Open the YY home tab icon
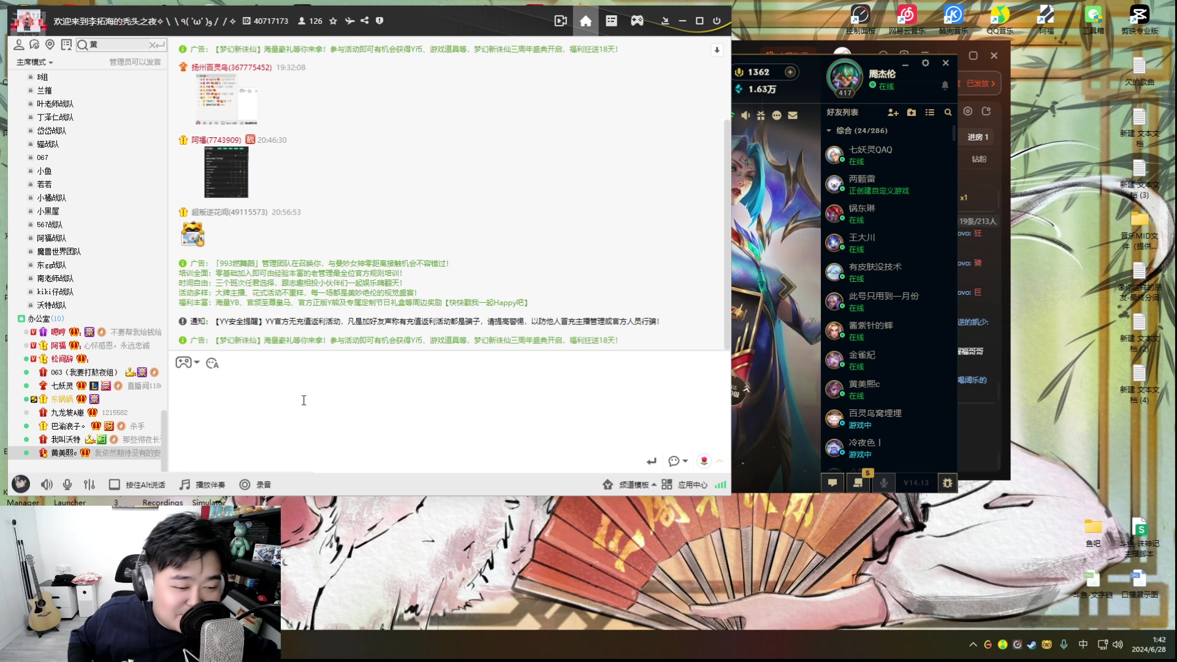 point(585,21)
